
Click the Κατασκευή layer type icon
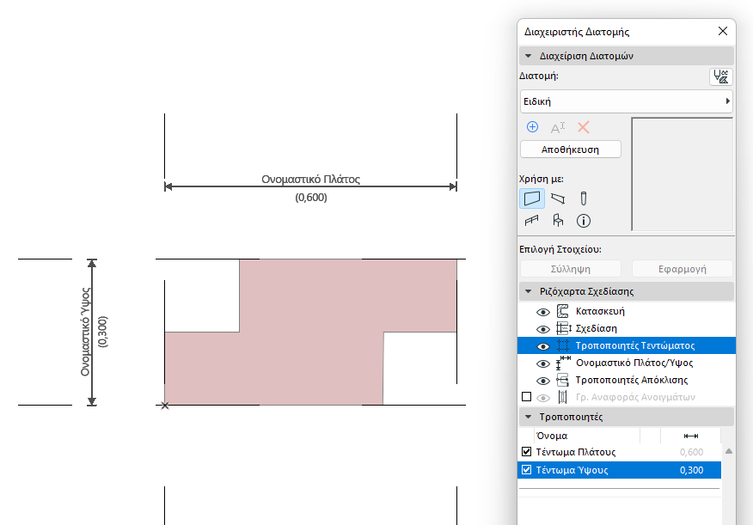point(563,311)
